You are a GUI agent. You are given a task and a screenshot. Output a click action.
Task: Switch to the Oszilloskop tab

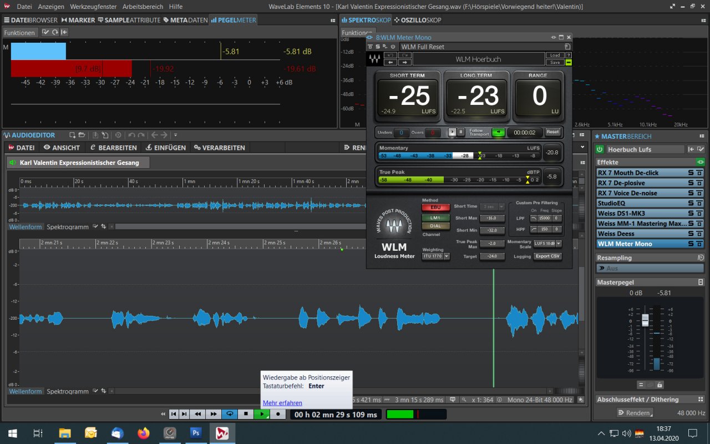417,20
